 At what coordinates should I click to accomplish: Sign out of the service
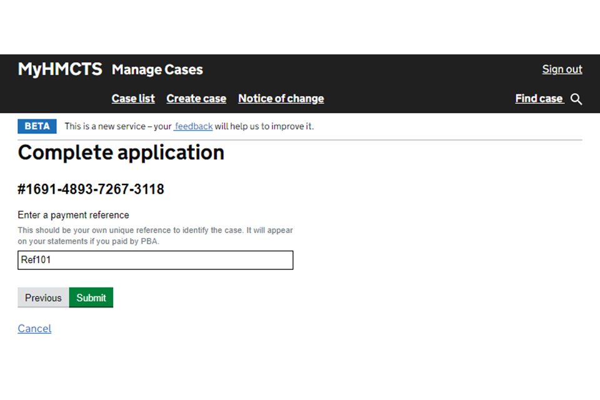[562, 69]
